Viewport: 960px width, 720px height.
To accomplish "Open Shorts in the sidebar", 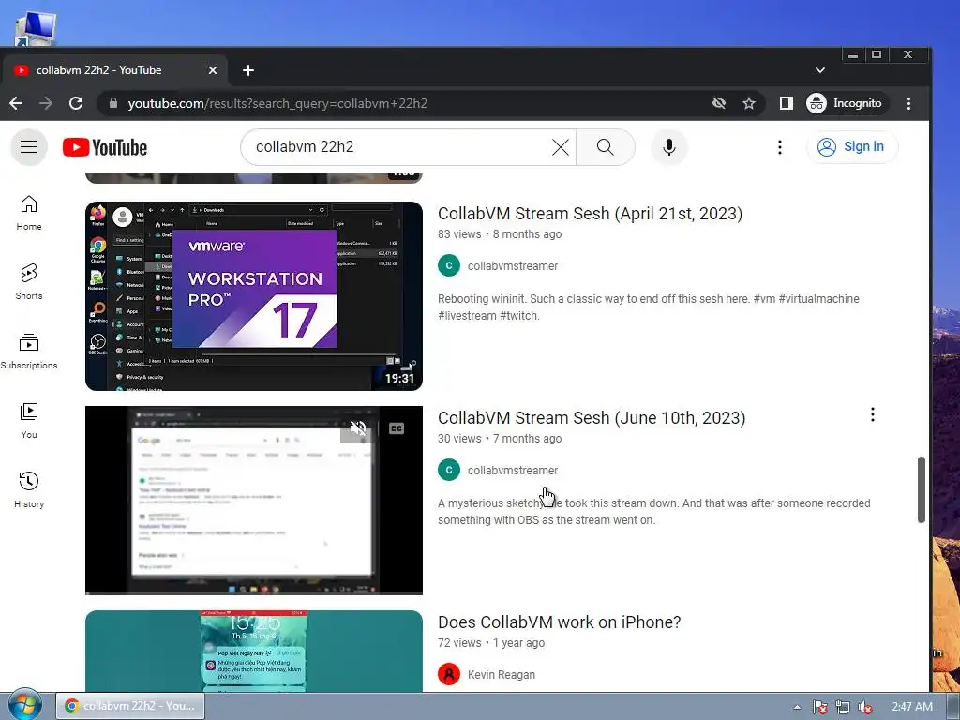I will (29, 282).
